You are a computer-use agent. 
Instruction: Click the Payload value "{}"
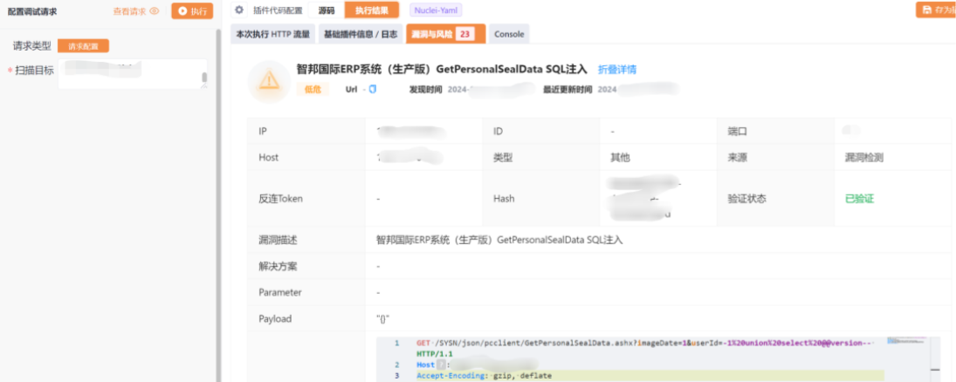(x=382, y=318)
